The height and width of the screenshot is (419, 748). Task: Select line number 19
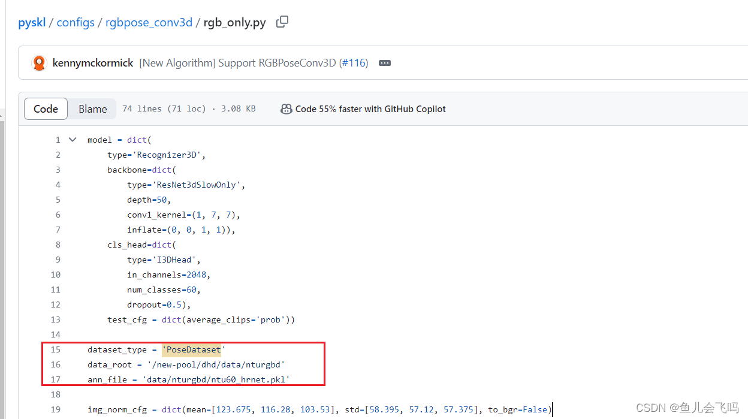pos(56,409)
